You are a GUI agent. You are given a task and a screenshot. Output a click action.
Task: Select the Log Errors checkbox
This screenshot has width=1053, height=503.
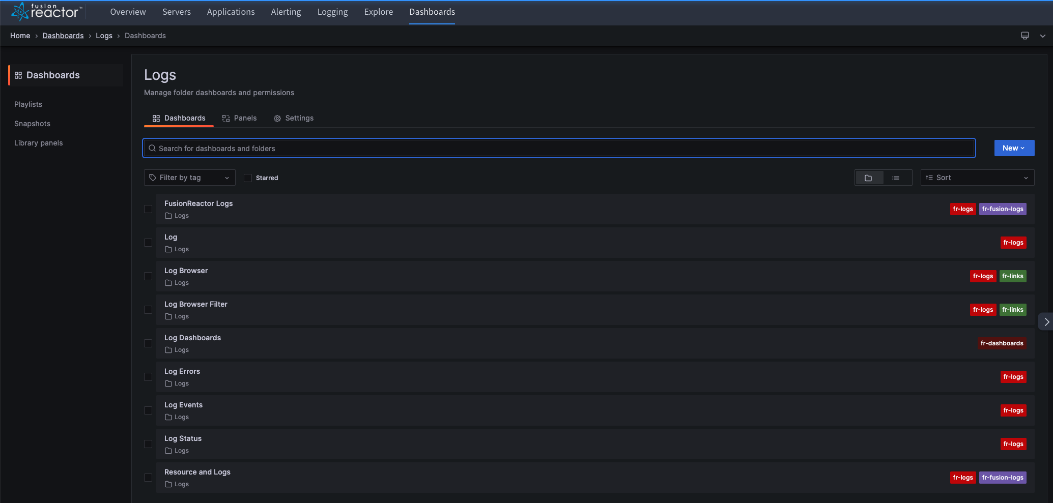coord(148,377)
